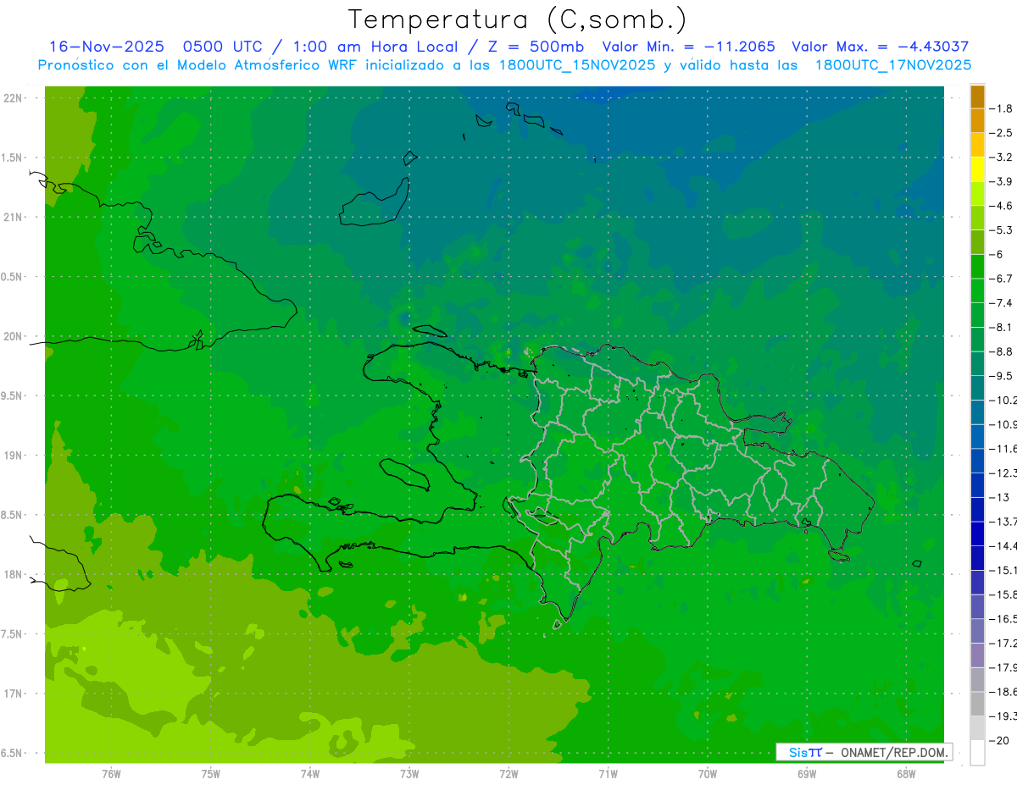
Task: Click "1:00 am Hora Local" in header
Action: [375, 47]
